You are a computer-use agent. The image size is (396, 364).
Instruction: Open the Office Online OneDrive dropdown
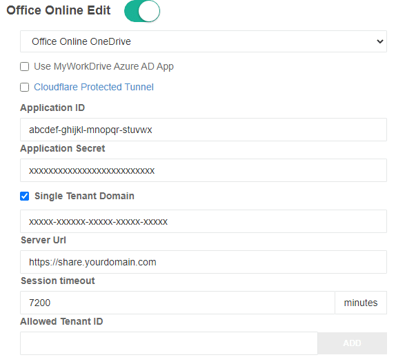[x=204, y=41]
